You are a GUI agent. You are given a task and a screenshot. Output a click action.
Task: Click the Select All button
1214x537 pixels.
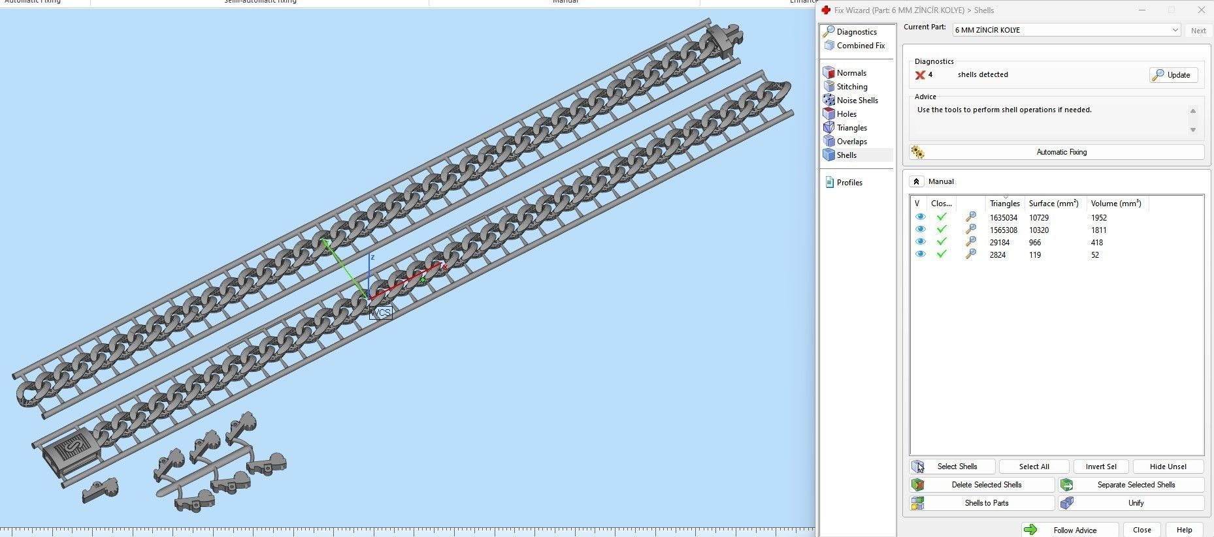(x=1034, y=467)
